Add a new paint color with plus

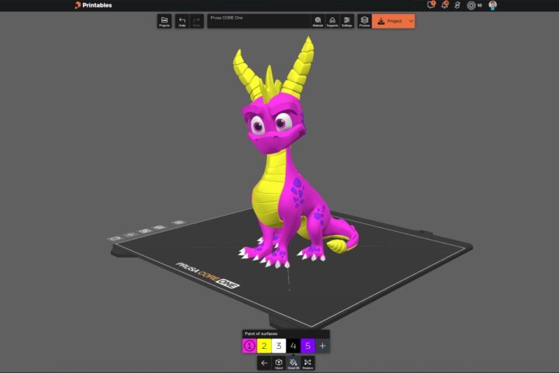[x=323, y=346]
